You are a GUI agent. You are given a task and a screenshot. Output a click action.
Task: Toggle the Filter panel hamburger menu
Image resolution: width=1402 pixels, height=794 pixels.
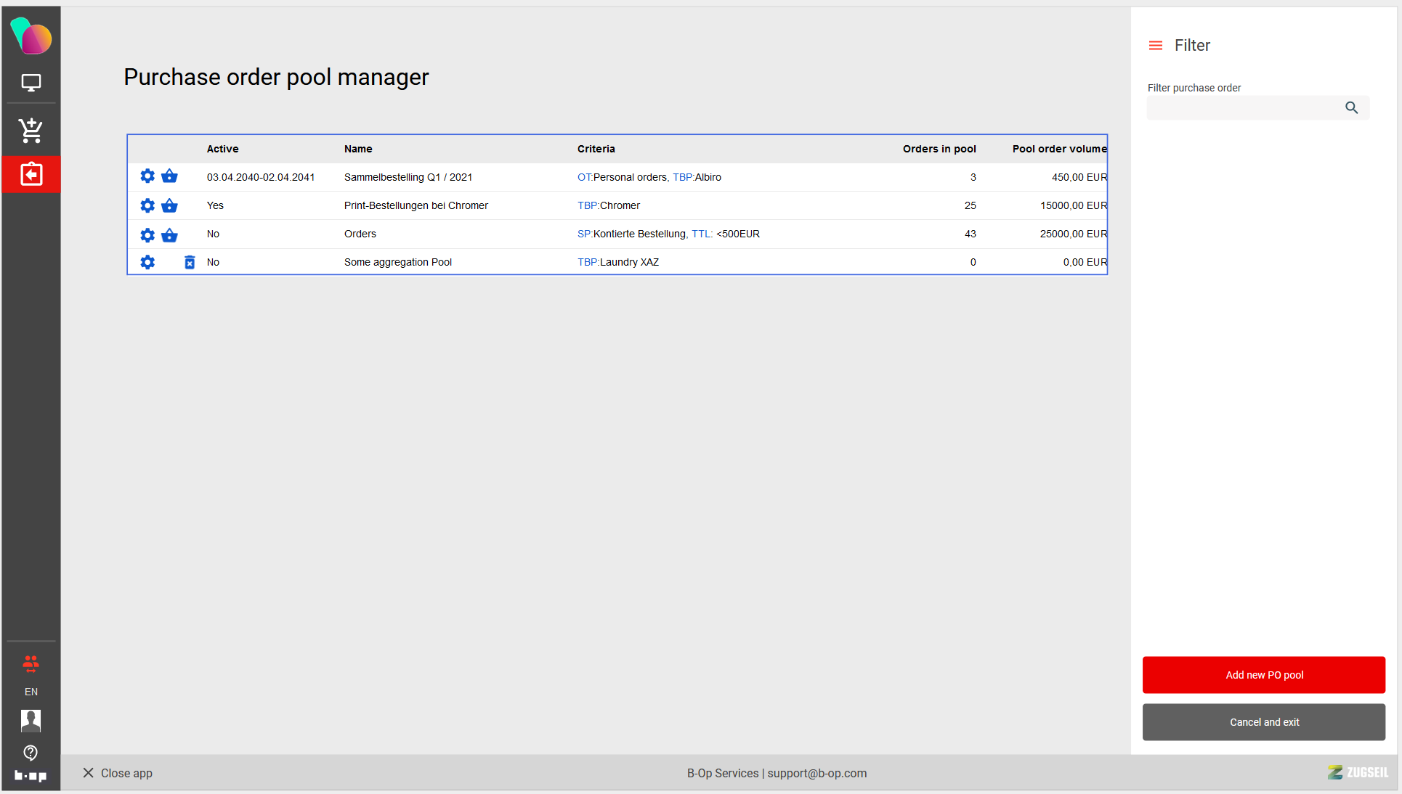click(x=1155, y=46)
